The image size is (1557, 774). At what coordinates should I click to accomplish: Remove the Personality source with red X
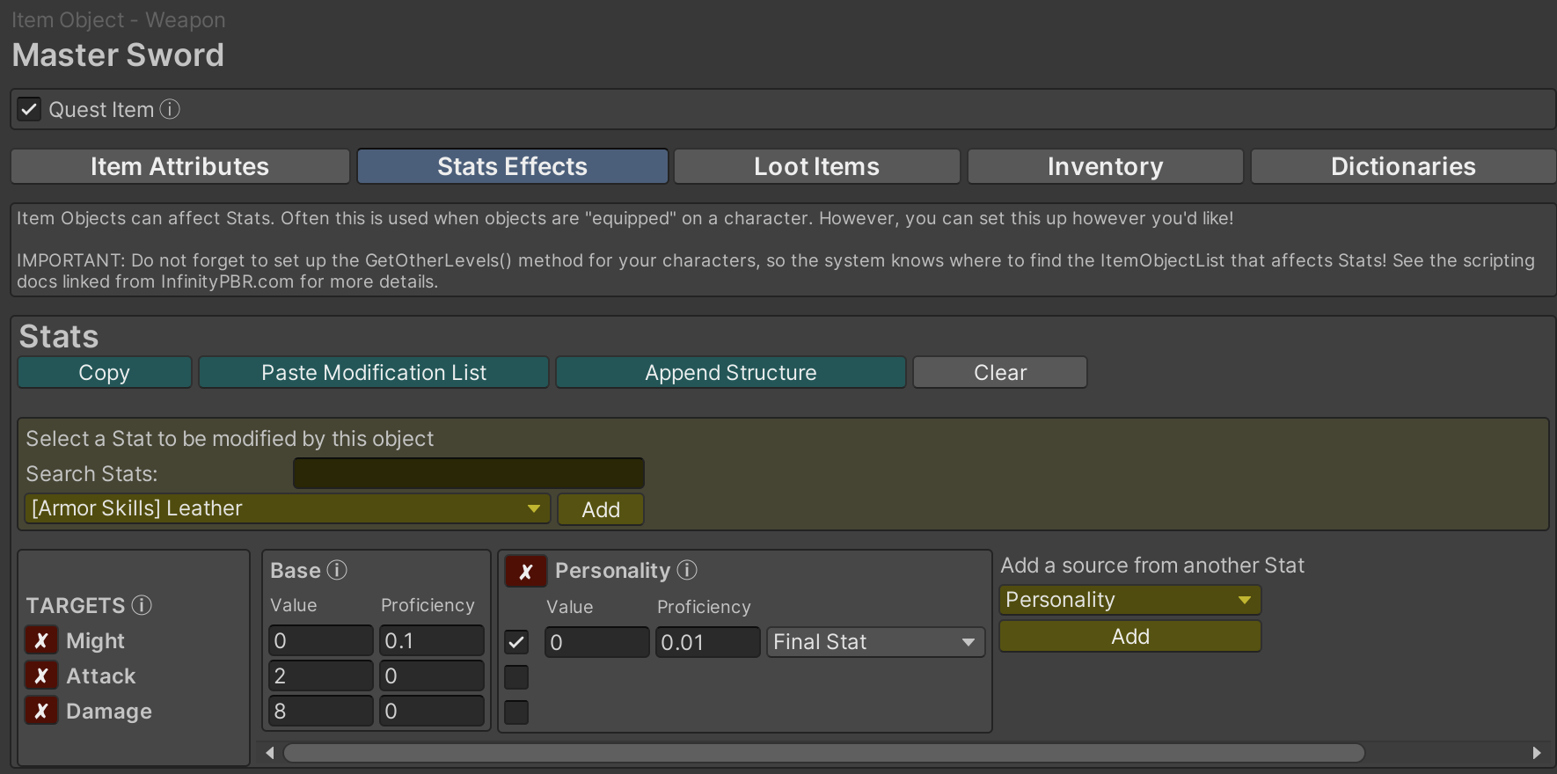[525, 572]
